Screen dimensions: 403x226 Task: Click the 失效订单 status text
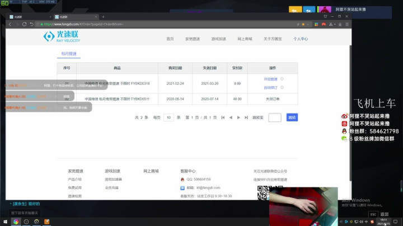(x=273, y=99)
